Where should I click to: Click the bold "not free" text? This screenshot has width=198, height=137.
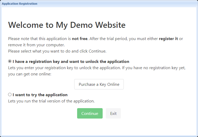80,39
